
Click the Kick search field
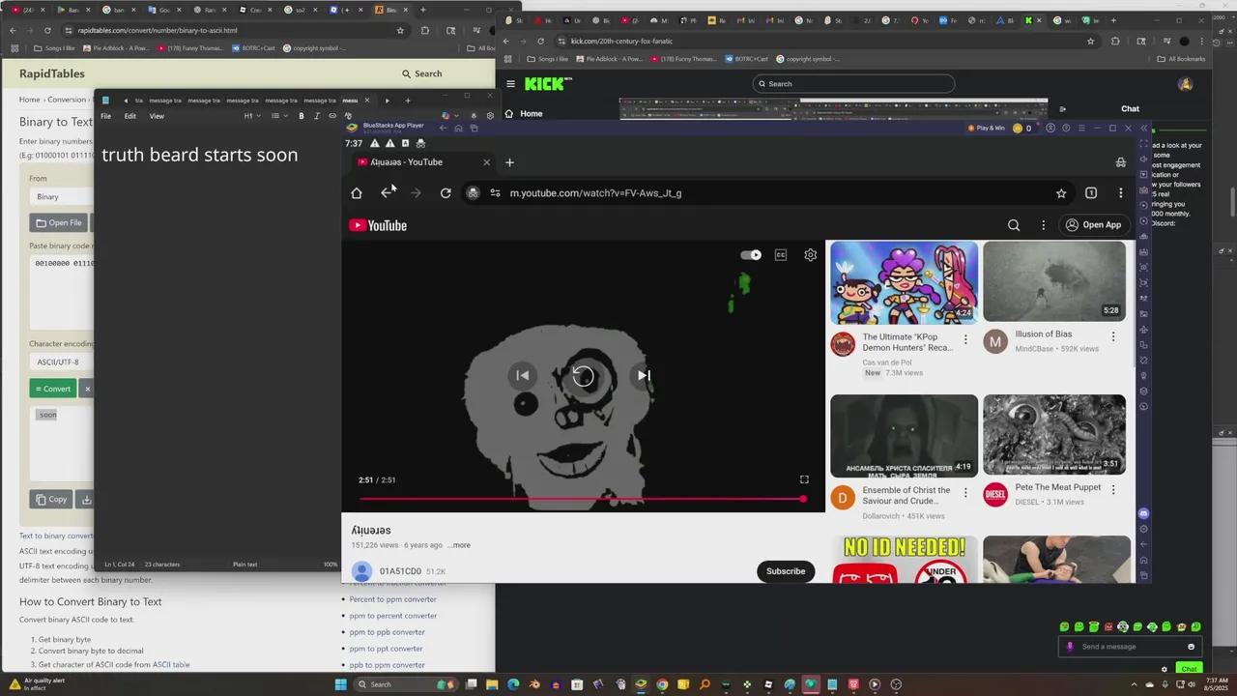pos(854,84)
